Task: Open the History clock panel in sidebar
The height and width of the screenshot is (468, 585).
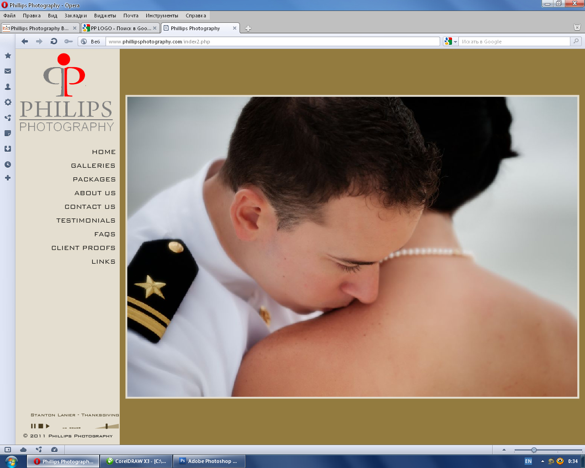Action: (8, 165)
